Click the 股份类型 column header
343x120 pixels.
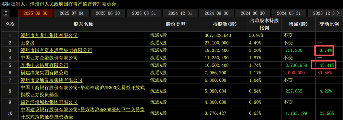(x=175, y=24)
